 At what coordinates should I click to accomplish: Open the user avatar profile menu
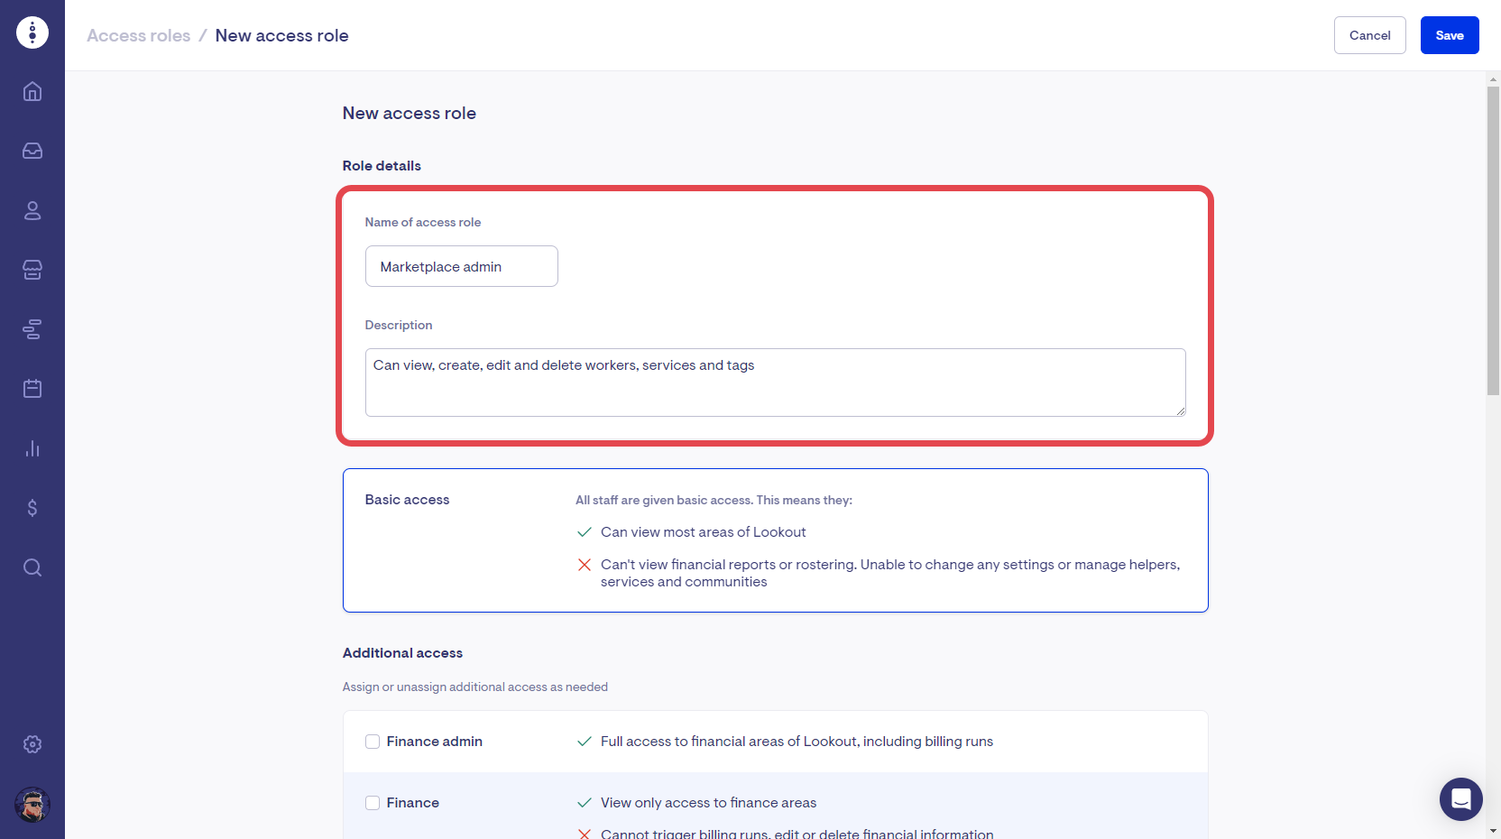pos(32,805)
